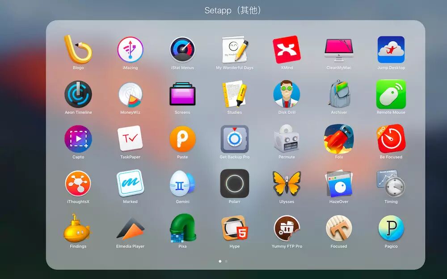Viewport: 447px width, 279px height.
Task: Launch CleanMyMac
Action: tap(339, 50)
